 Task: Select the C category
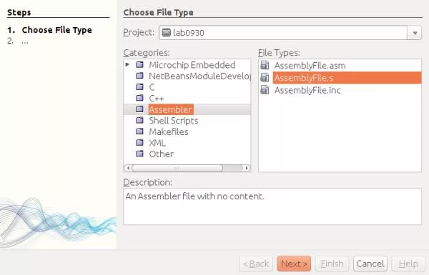(x=152, y=87)
